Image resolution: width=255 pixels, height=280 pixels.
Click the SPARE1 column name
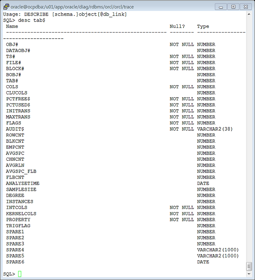pos(15,232)
